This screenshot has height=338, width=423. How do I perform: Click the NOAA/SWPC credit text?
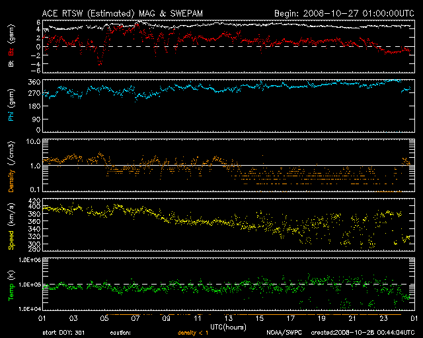[283, 332]
